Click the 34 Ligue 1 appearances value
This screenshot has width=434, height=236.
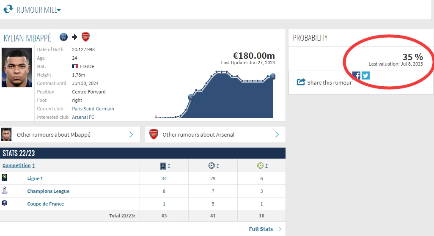pyautogui.click(x=164, y=178)
